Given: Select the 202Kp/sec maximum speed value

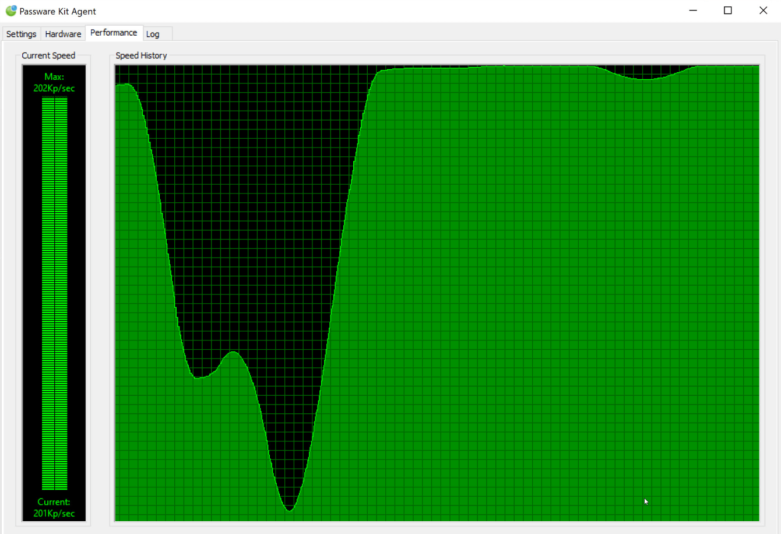Looking at the screenshot, I should click(x=54, y=89).
